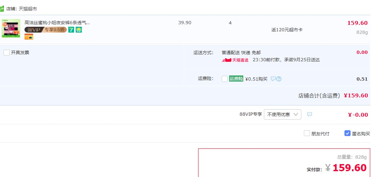Enable the 开具发票 invoice checkbox
Screen dimensions: 377x177
pyautogui.click(x=6, y=53)
